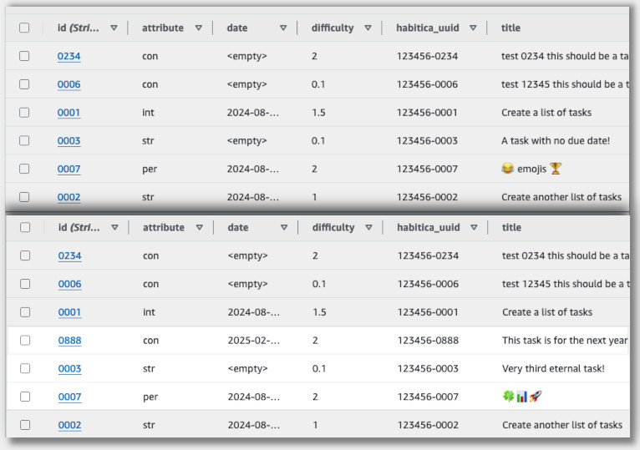This screenshot has width=640, height=450.
Task: Open habitica_uuid column sort arrow in bottom table
Action: (x=474, y=227)
